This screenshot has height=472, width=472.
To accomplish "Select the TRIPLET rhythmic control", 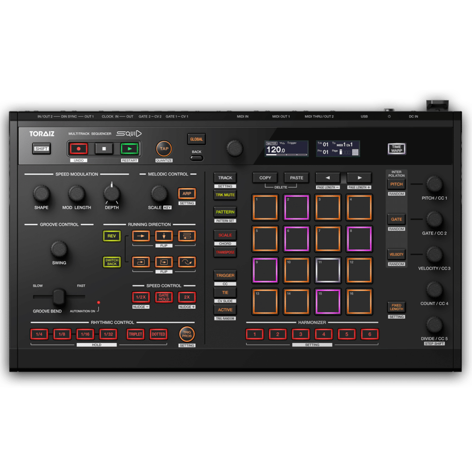I will point(135,335).
